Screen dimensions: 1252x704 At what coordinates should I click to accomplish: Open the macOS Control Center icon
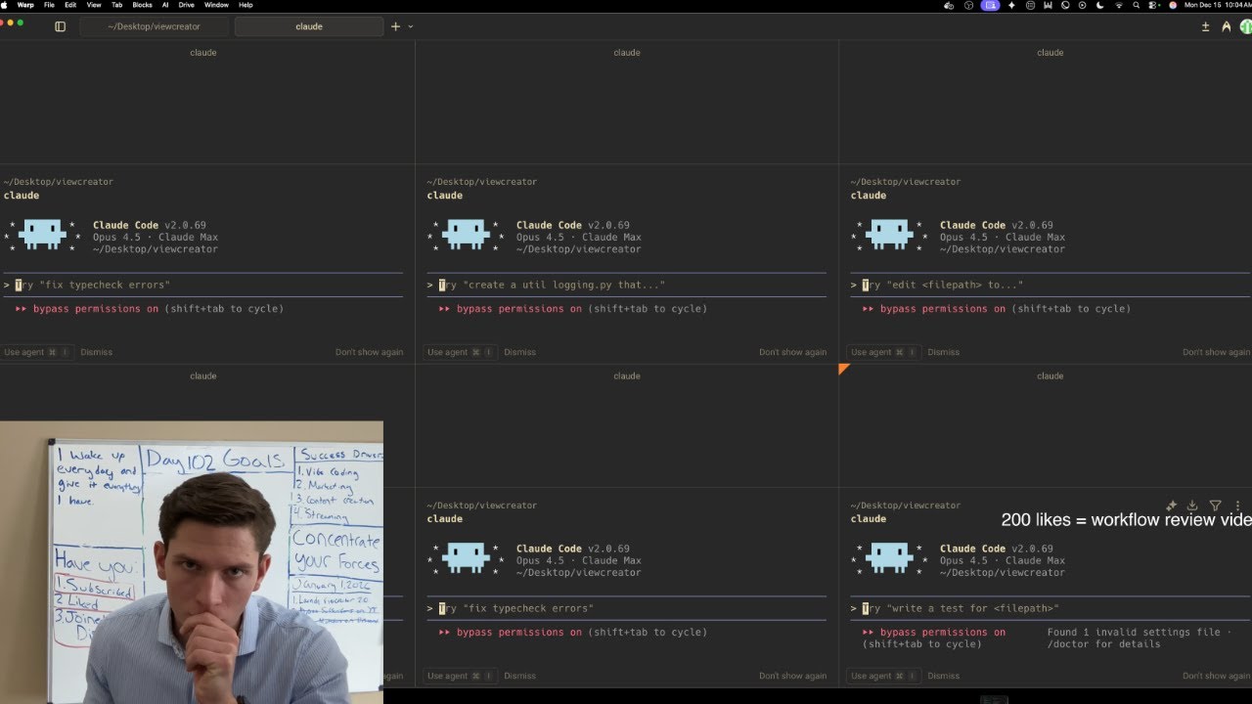pyautogui.click(x=1151, y=5)
